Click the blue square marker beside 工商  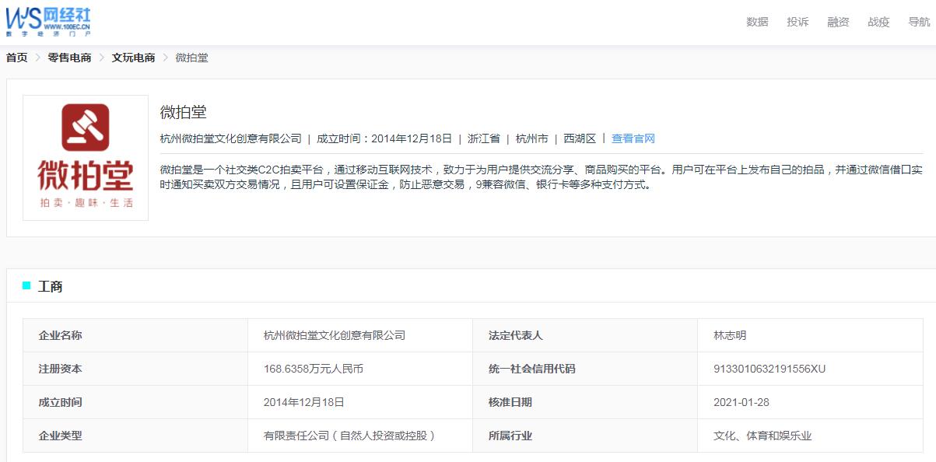(x=26, y=287)
